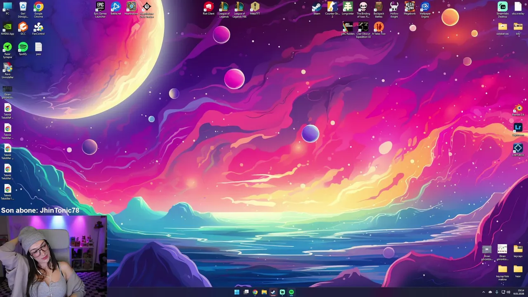Switch to Steam on the taskbar
This screenshot has height=297, width=528.
point(273,292)
